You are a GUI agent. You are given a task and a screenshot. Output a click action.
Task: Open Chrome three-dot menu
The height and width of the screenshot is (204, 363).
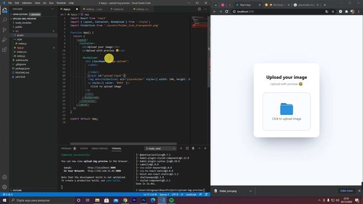[x=359, y=11]
